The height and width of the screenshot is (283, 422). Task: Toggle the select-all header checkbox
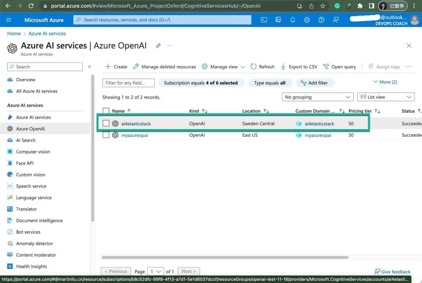(106, 111)
